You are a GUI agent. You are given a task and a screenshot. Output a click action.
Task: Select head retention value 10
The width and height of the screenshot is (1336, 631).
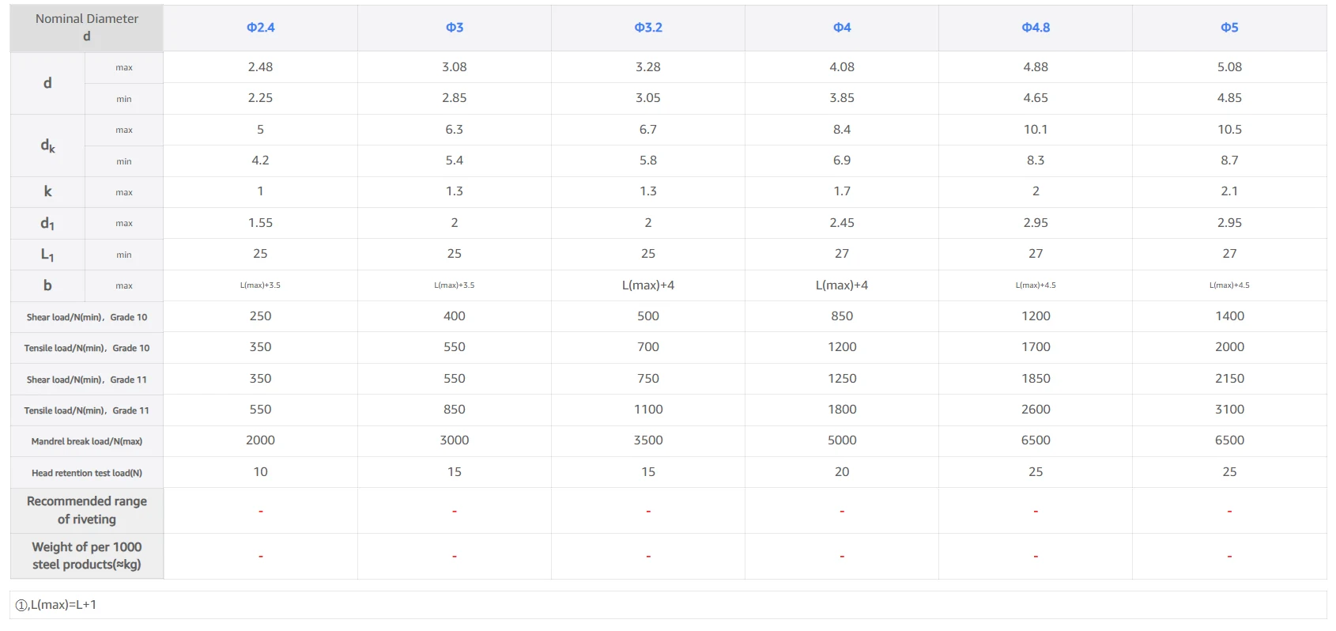click(260, 472)
